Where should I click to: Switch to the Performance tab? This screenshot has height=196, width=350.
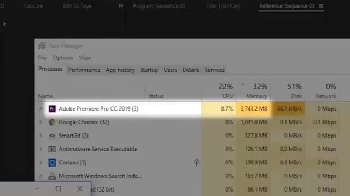84,70
